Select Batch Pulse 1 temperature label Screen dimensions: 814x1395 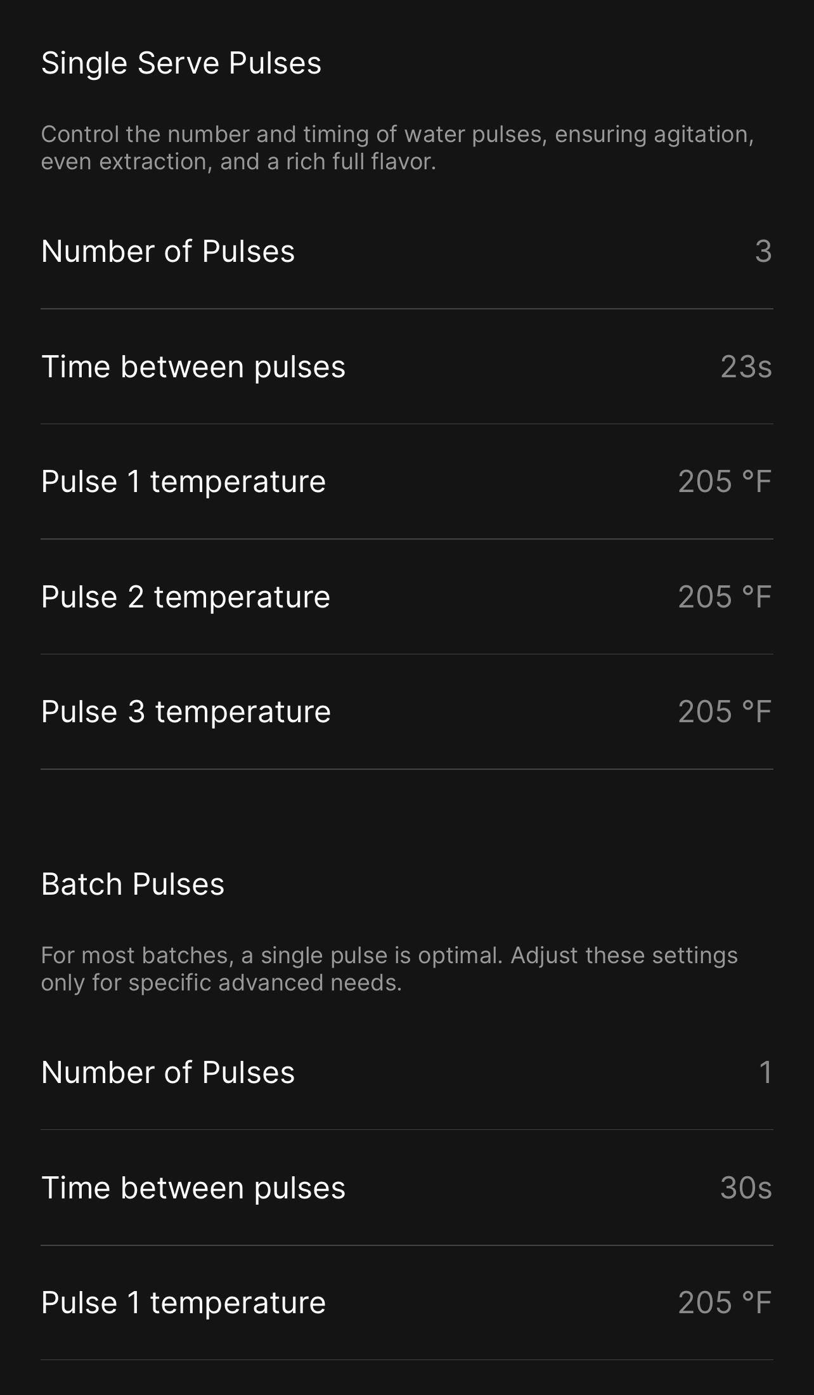(x=183, y=1303)
